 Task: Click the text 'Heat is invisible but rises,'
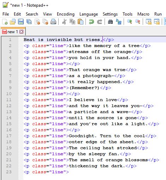click(x=63, y=40)
